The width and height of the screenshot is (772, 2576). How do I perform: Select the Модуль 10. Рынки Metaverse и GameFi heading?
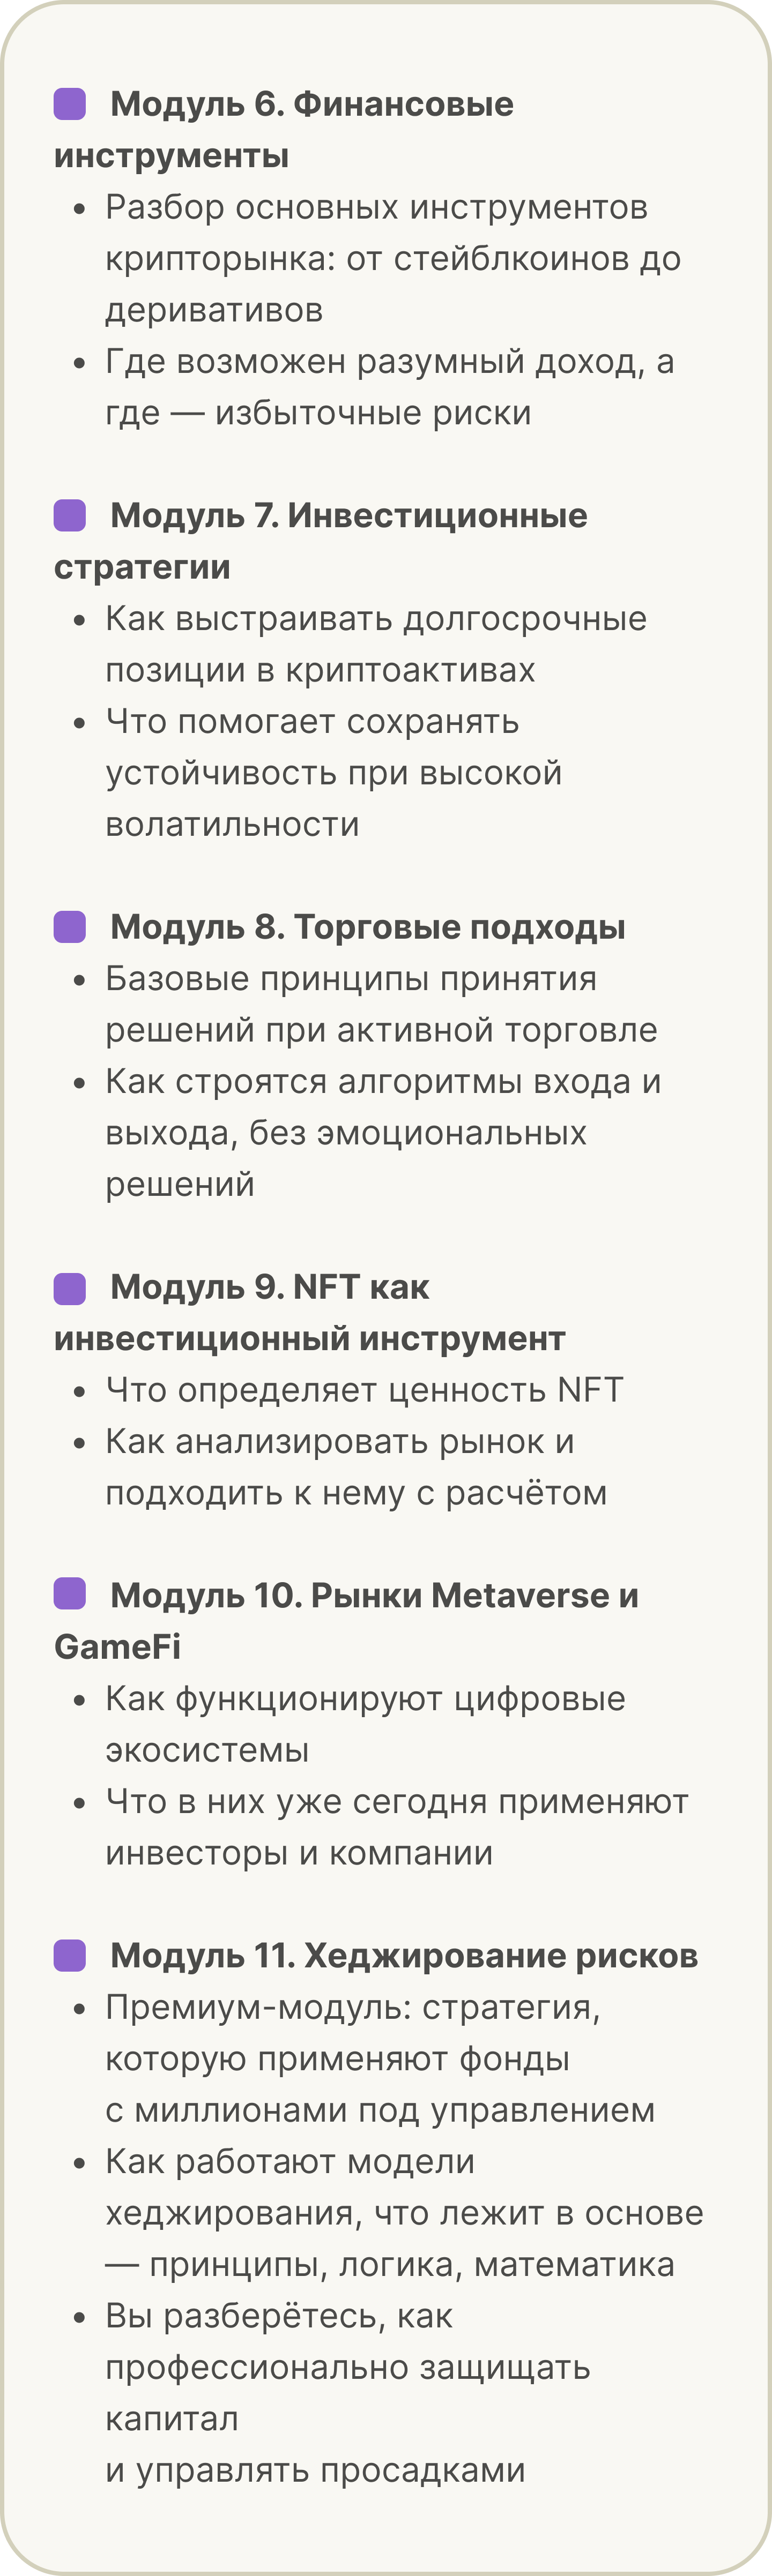(347, 1621)
